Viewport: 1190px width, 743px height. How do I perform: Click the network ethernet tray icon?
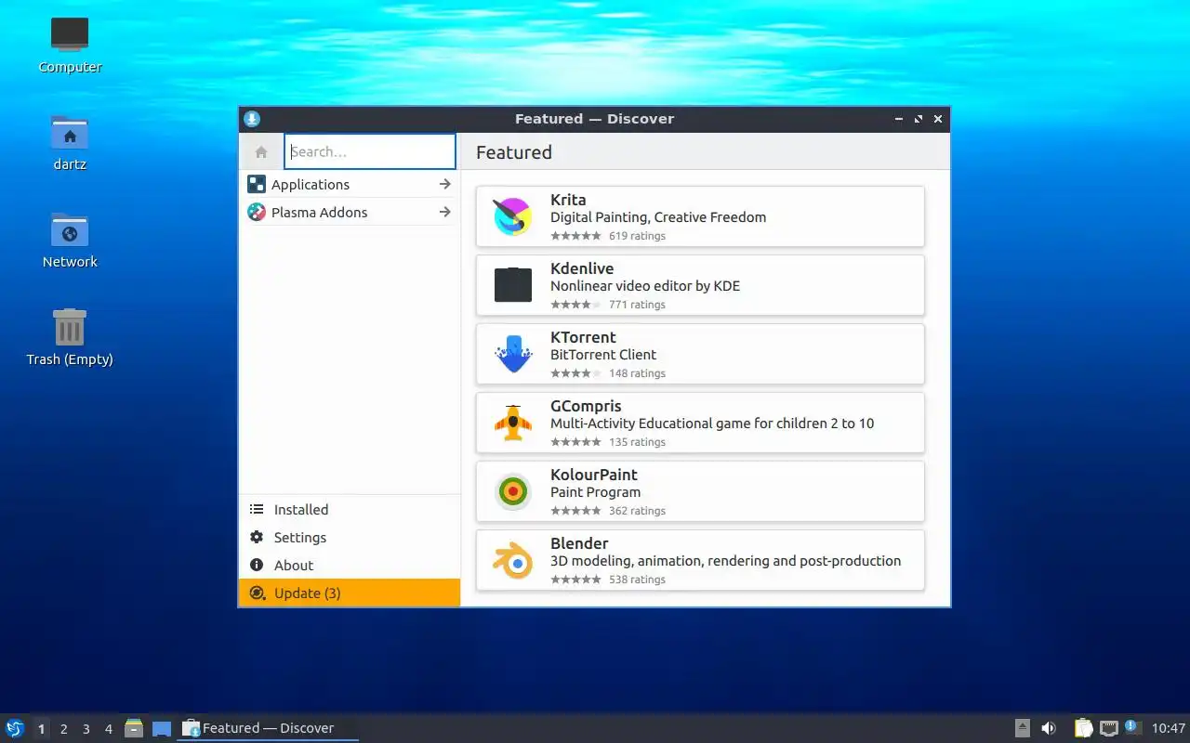point(1108,728)
